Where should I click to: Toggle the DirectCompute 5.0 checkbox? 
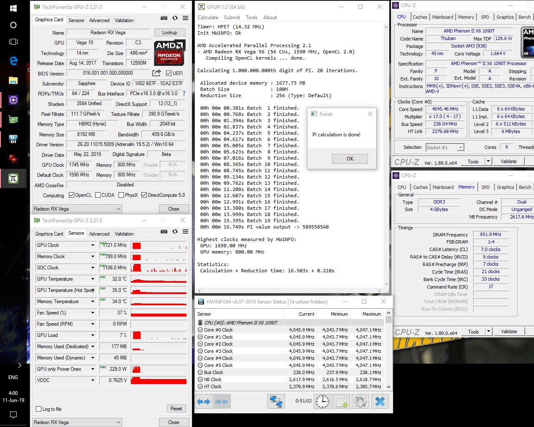(144, 195)
